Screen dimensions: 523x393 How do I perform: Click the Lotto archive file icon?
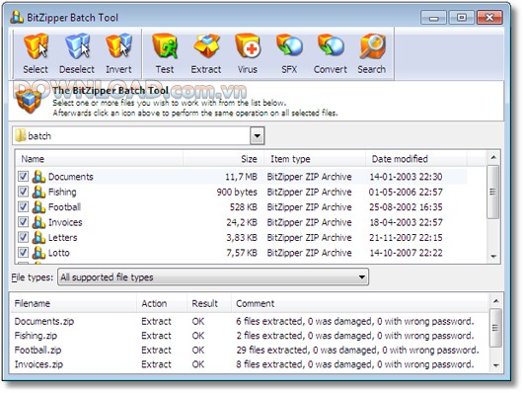pos(38,253)
